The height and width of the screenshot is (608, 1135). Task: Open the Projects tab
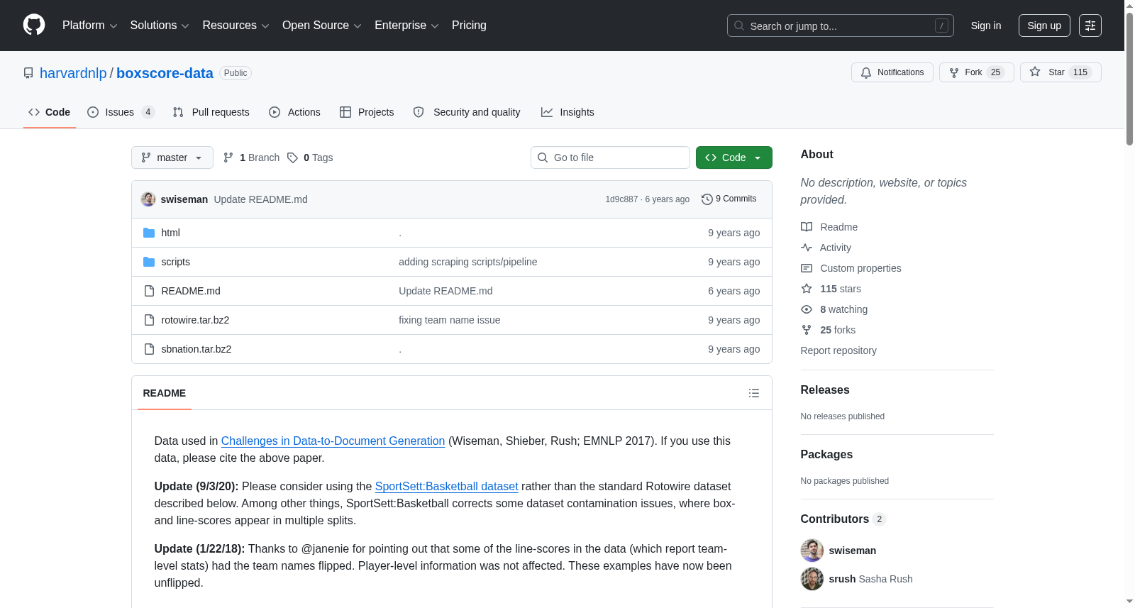(367, 112)
